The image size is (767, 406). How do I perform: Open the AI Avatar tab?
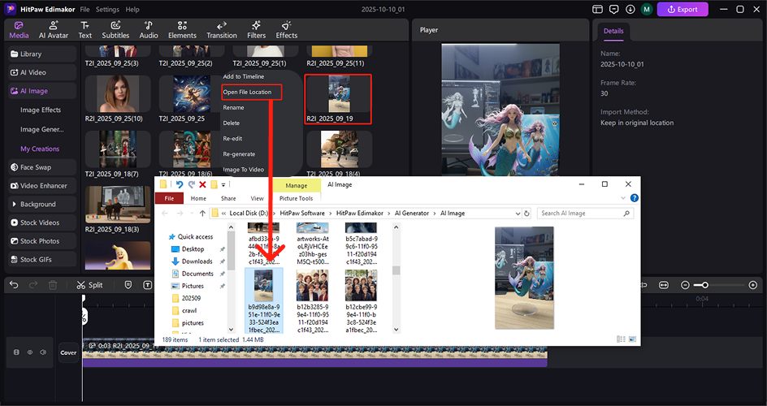pyautogui.click(x=53, y=30)
